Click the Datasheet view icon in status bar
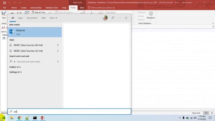Viewport: 215px width, 121px height. [x=206, y=113]
